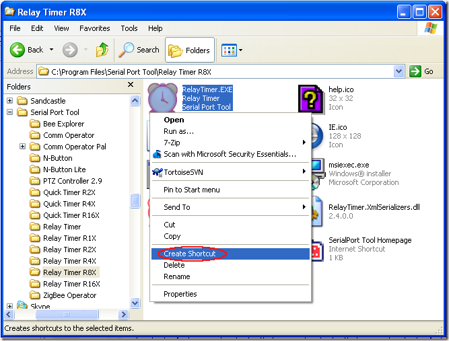
Task: Toggle the Folders pane button
Action: pos(190,50)
